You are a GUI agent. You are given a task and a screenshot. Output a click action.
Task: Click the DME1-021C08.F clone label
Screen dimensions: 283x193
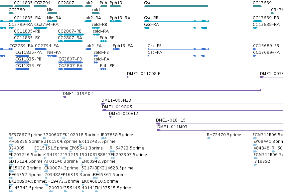point(143,73)
